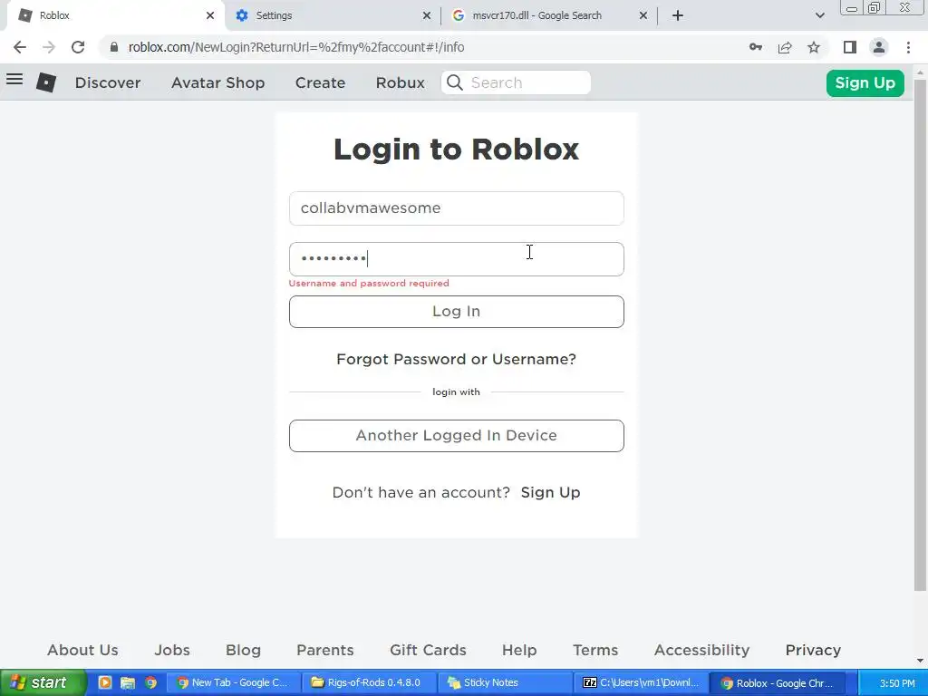Viewport: 928px width, 696px height.
Task: Click the magnifier icon in the search box
Action: [455, 82]
